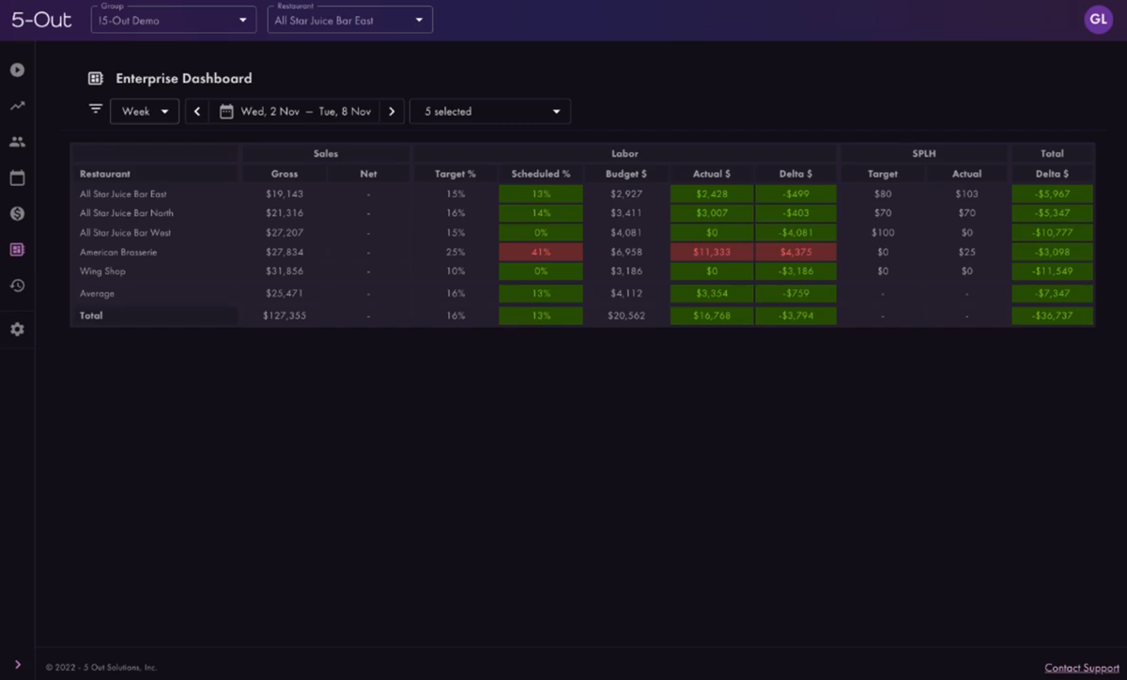Open the settings gear sidebar icon
Screen dimensions: 1127x680
pyautogui.click(x=17, y=330)
